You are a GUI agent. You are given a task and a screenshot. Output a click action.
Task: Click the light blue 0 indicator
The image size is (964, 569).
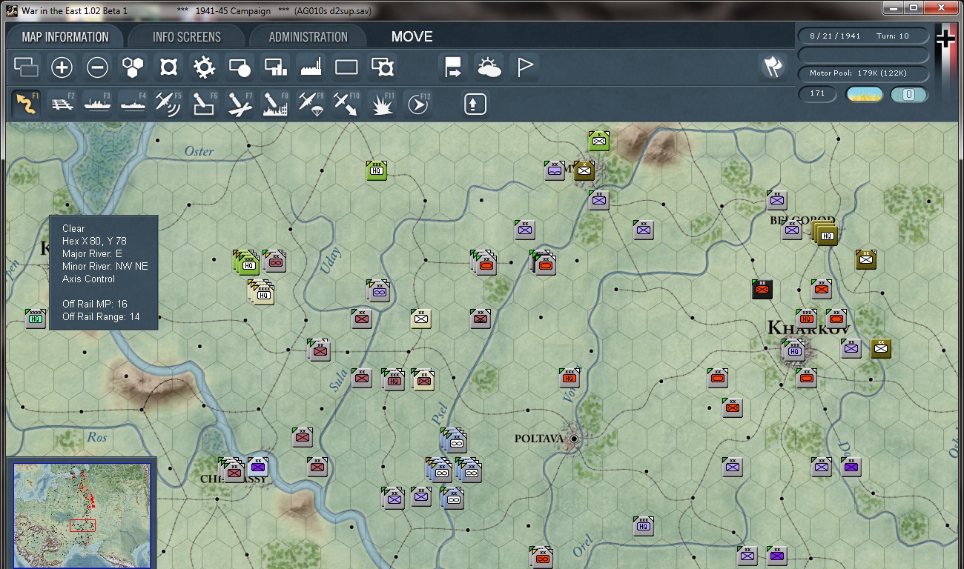tap(909, 94)
